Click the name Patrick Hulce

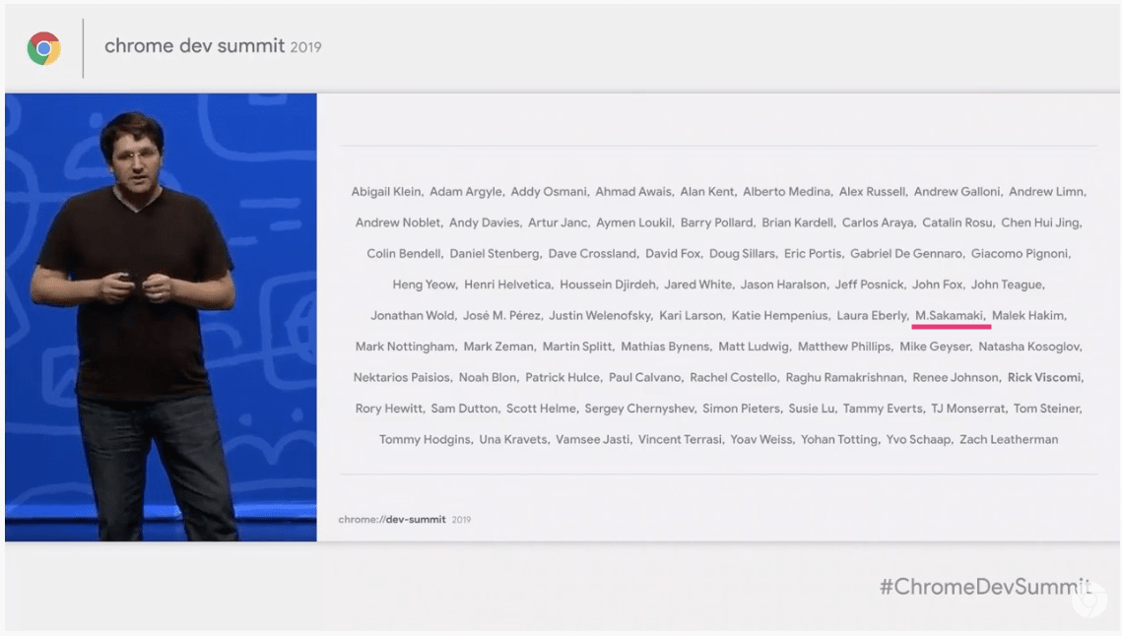(x=562, y=377)
